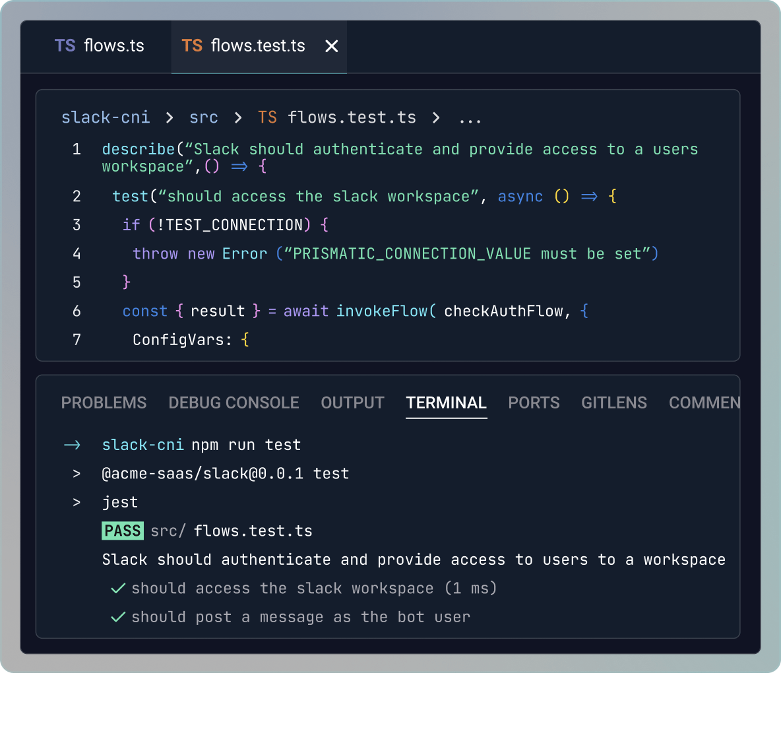The height and width of the screenshot is (739, 781).
Task: Click line number 5 in the gutter
Action: [77, 282]
